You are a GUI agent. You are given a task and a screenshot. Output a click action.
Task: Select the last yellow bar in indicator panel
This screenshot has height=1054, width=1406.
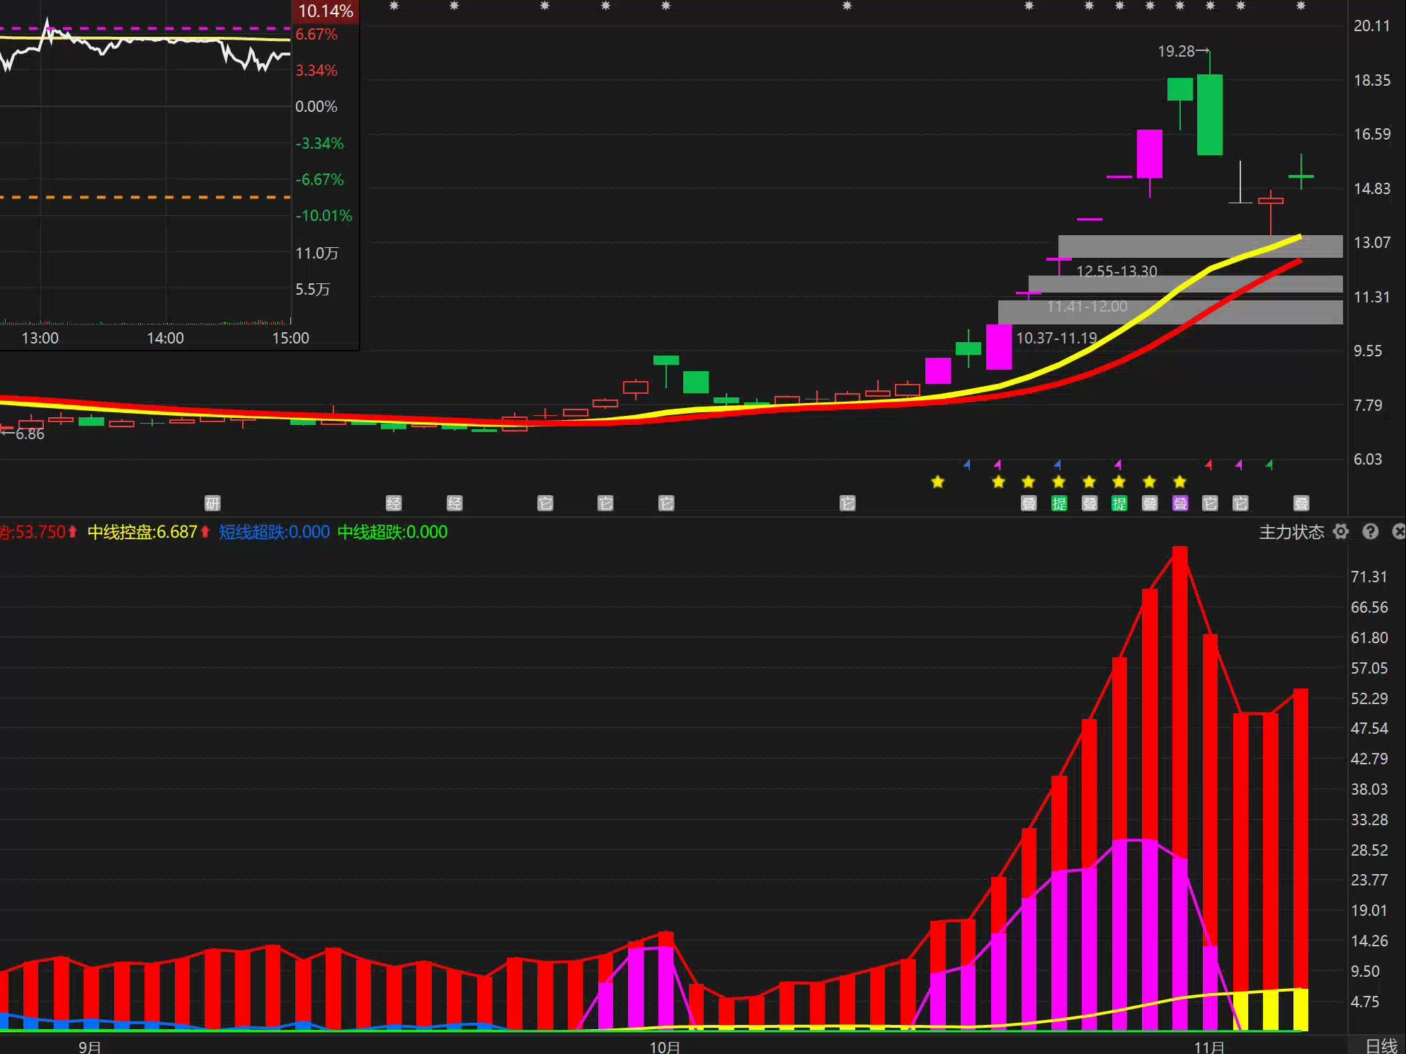[1301, 1009]
